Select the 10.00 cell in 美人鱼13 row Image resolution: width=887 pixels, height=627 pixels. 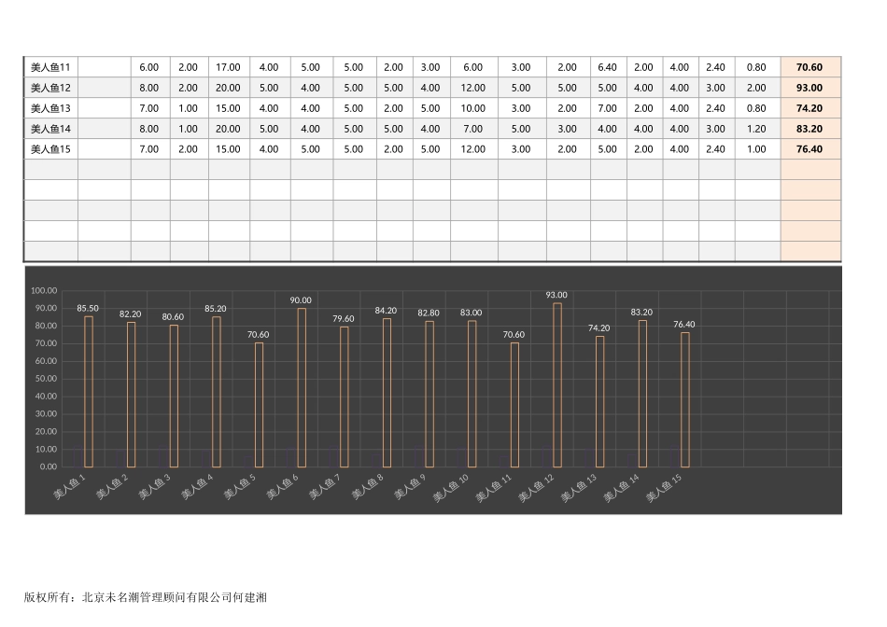click(x=473, y=108)
